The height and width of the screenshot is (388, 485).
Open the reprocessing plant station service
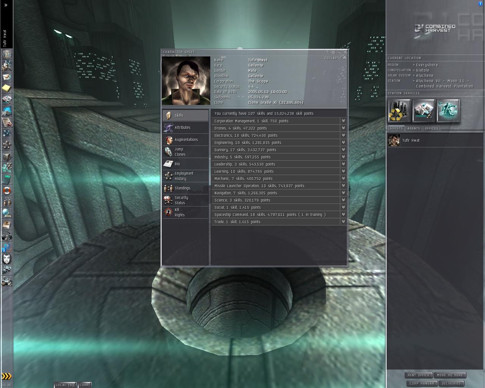[x=399, y=111]
